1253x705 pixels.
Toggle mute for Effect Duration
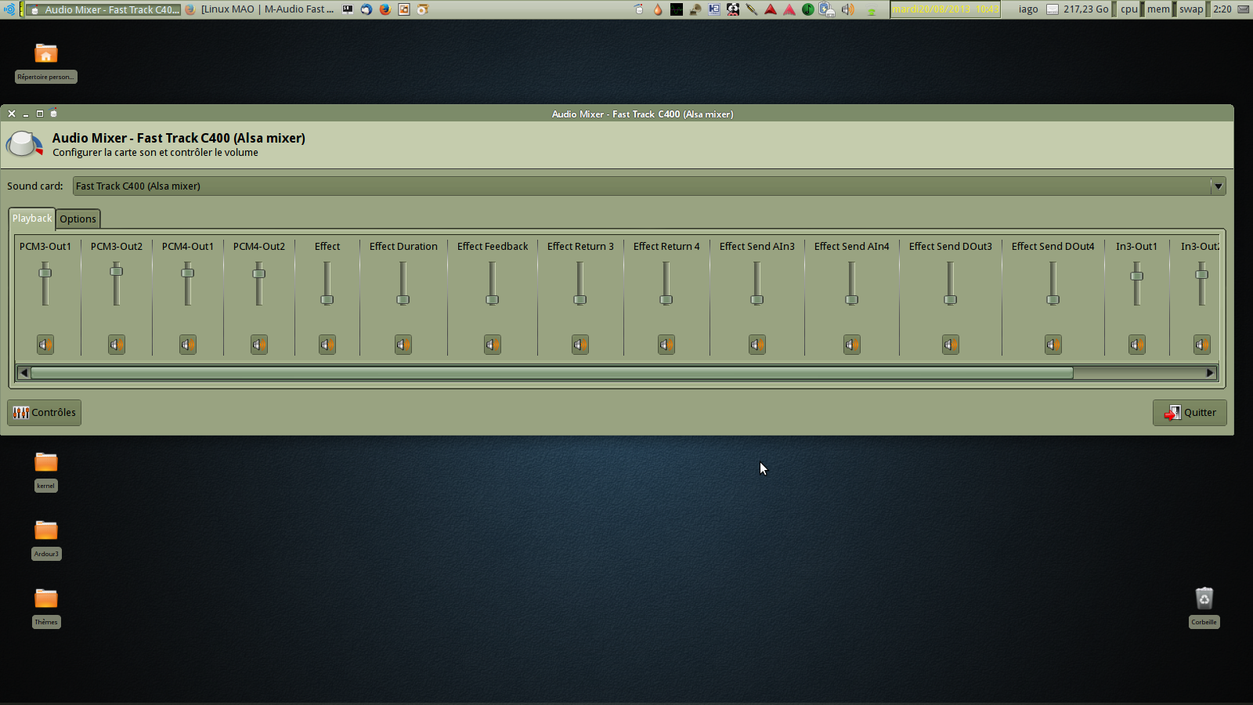pos(403,345)
